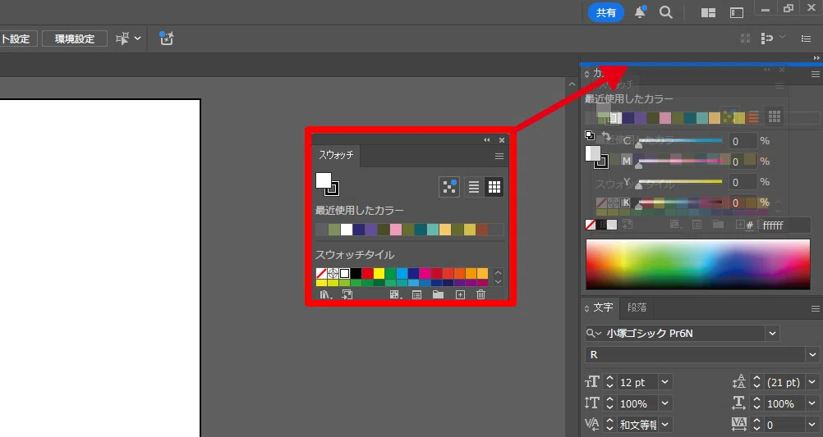Screen dimensions: 823x437
Task: Activate the Fill box in Swatches panel
Action: click(323, 180)
